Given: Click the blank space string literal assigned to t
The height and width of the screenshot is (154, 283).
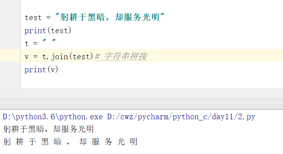Looking at the screenshot, I should 49,42.
